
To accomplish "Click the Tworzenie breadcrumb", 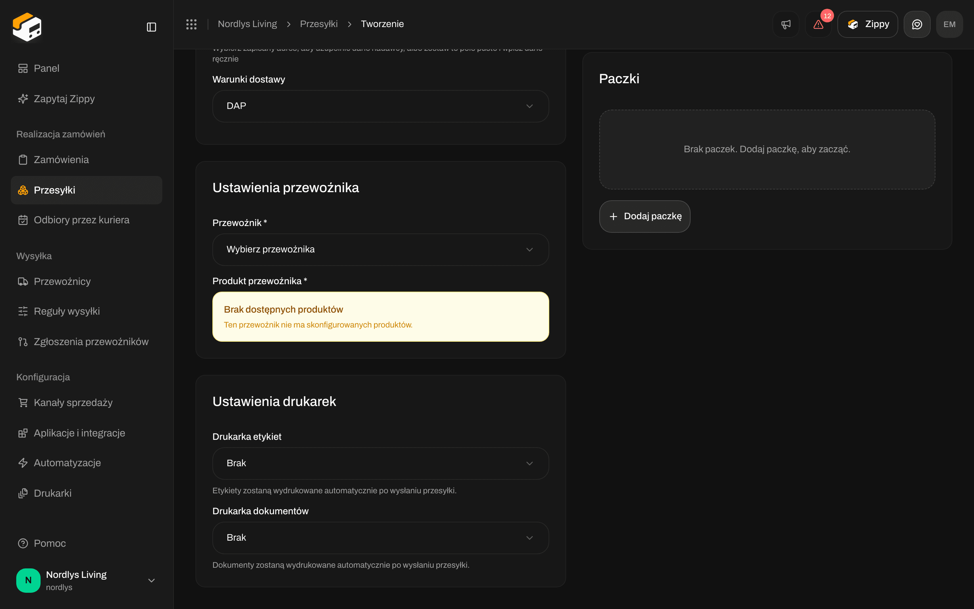I will 382,24.
